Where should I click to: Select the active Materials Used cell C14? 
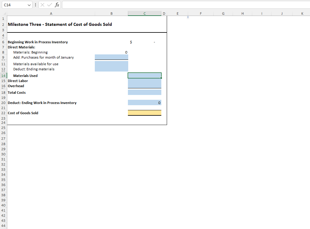(144, 75)
